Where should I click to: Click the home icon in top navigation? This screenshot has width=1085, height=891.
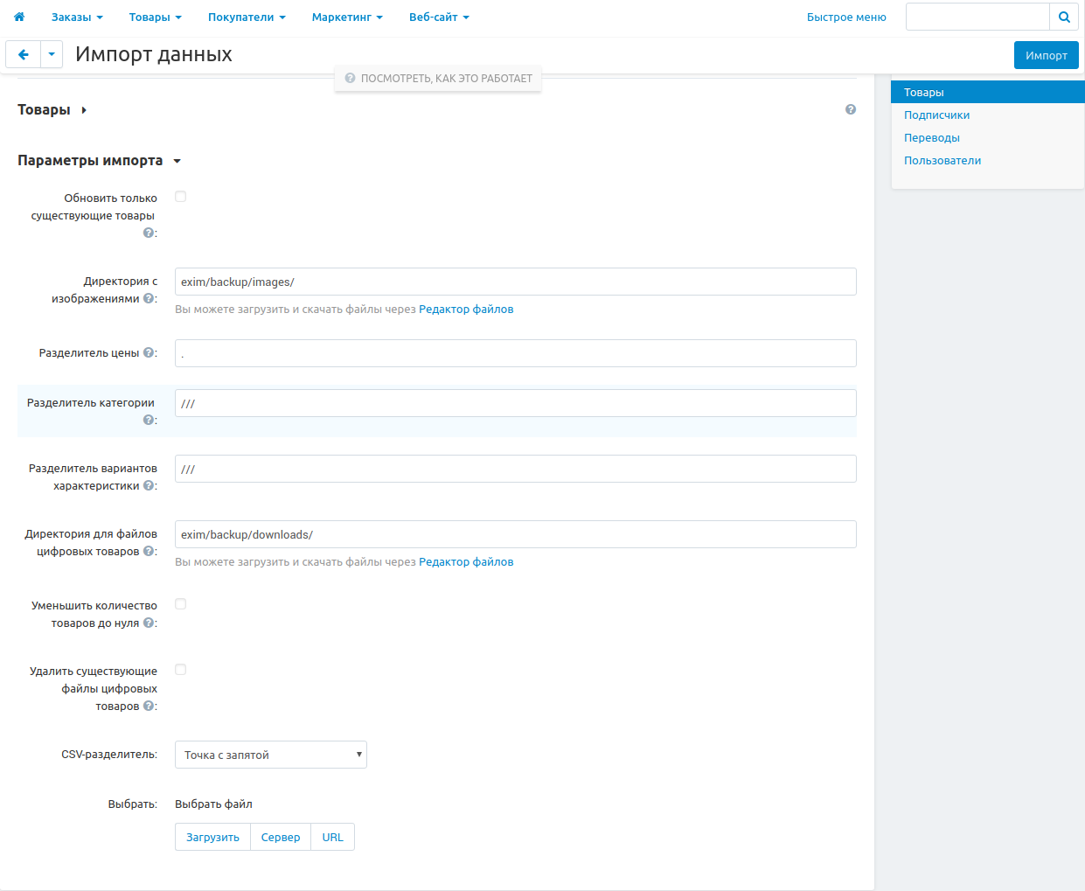(19, 17)
